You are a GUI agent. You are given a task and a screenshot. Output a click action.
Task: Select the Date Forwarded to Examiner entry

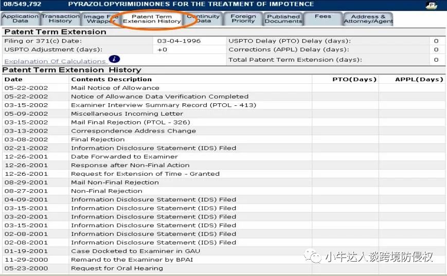pyautogui.click(x=223, y=157)
